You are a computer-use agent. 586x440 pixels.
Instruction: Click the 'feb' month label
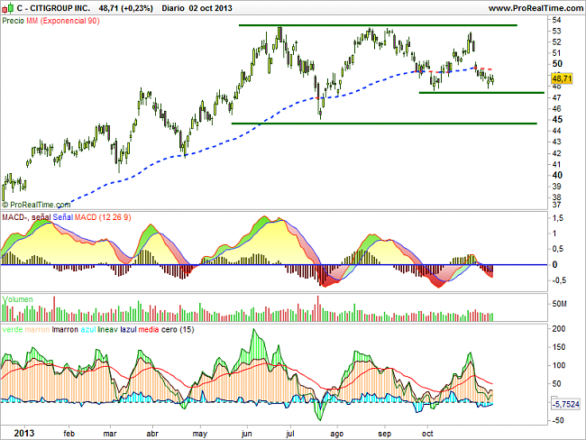click(x=69, y=434)
